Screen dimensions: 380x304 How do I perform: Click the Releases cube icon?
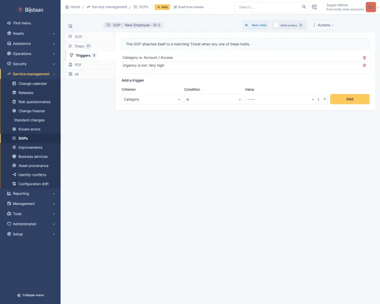[14, 93]
